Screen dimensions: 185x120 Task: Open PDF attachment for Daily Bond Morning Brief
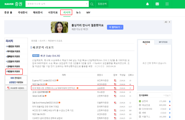point(115,103)
